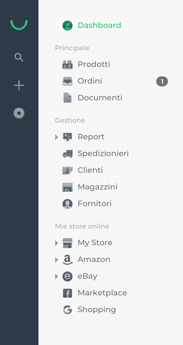Click the Spedizionieri truck icon

tap(68, 154)
